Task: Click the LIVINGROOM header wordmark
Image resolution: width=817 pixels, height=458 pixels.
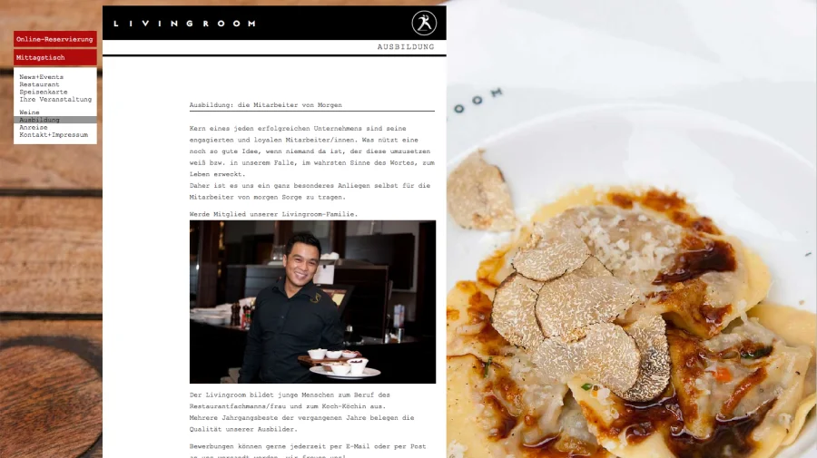Action: 184,24
